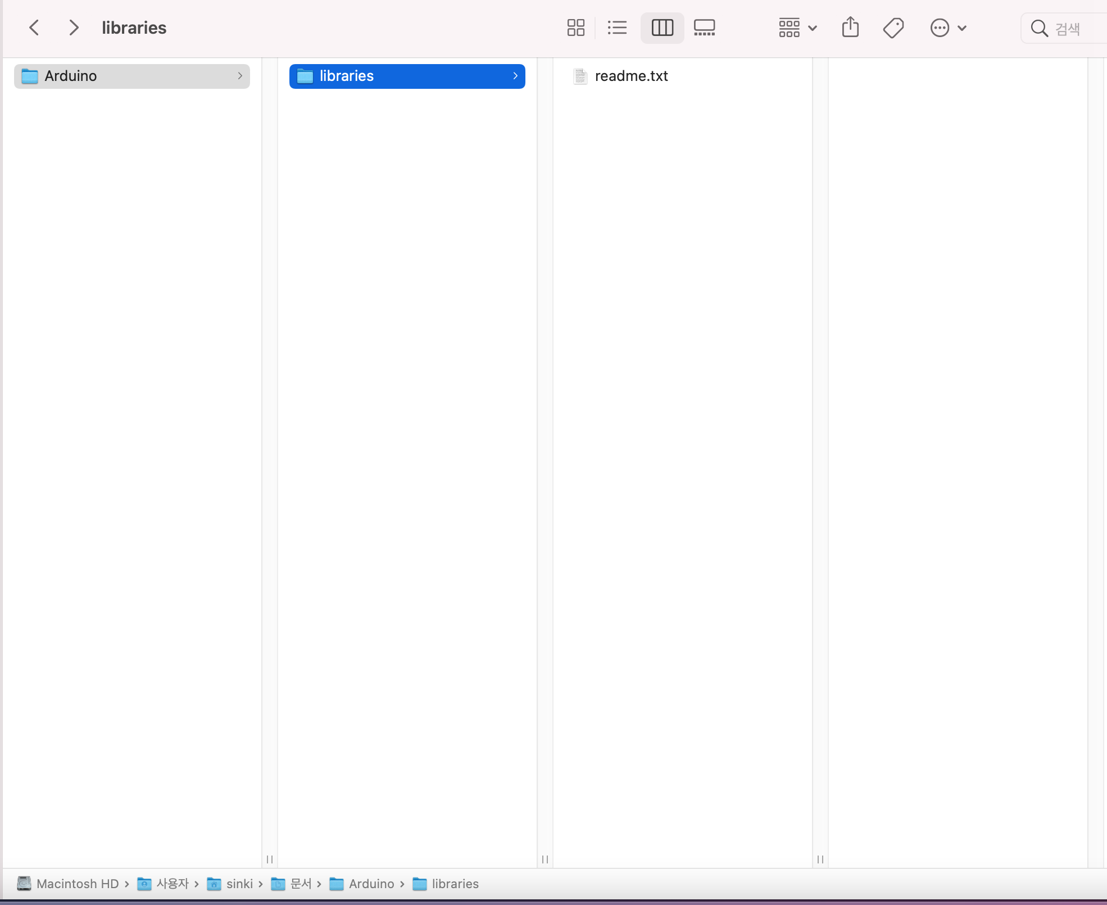Screen dimensions: 1107x905
Task: Go back with the back arrow
Action: pyautogui.click(x=34, y=28)
